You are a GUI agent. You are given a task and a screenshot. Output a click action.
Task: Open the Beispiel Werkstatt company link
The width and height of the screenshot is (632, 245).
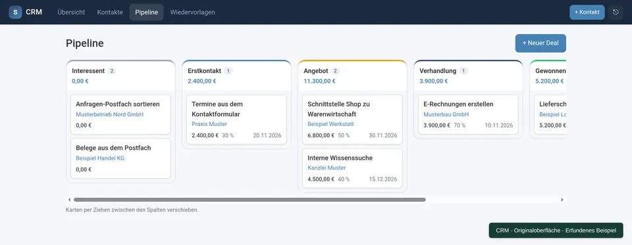pyautogui.click(x=330, y=124)
